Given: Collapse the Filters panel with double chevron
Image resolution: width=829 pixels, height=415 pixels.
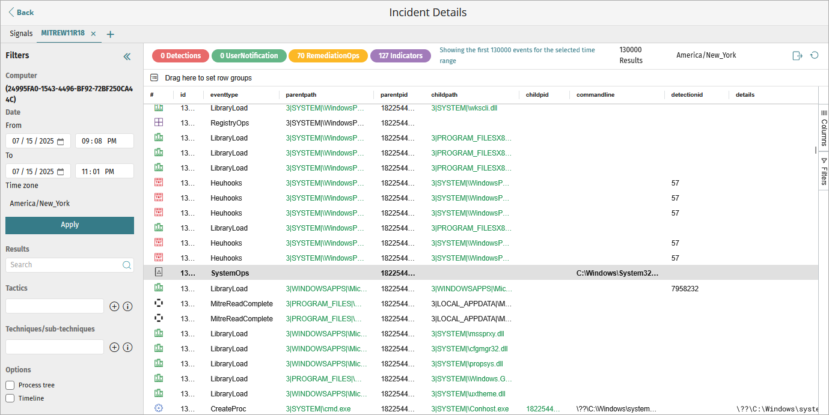Looking at the screenshot, I should (127, 56).
